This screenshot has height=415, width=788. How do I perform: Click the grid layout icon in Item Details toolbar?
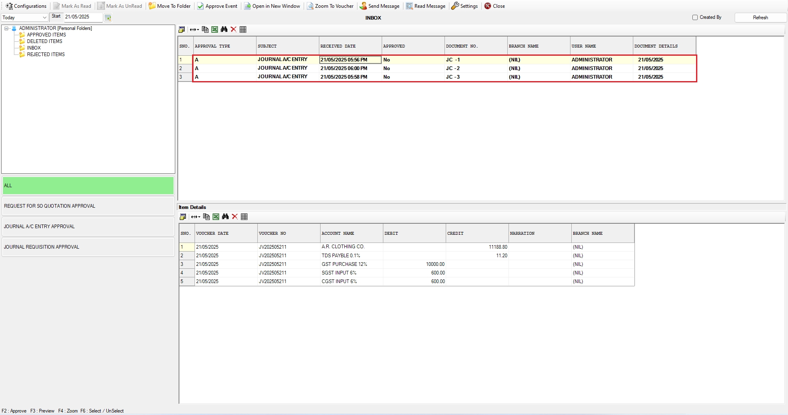[x=244, y=217]
